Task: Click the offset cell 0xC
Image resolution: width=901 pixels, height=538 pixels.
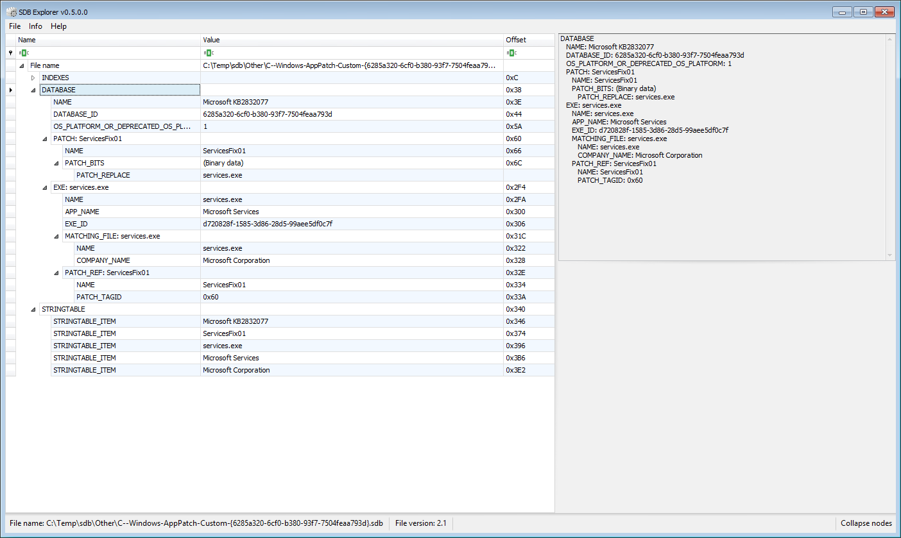Action: (x=529, y=78)
